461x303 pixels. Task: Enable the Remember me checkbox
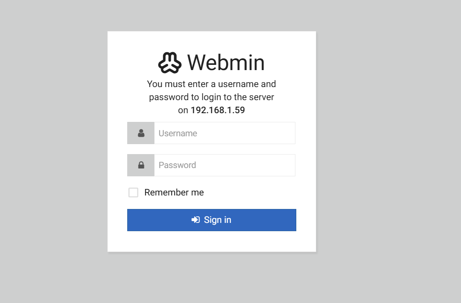[133, 192]
